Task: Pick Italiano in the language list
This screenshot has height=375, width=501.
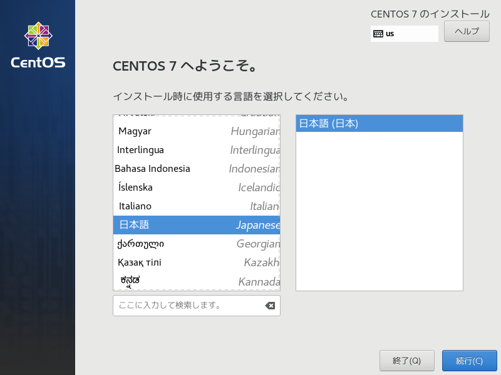Action: pos(197,206)
